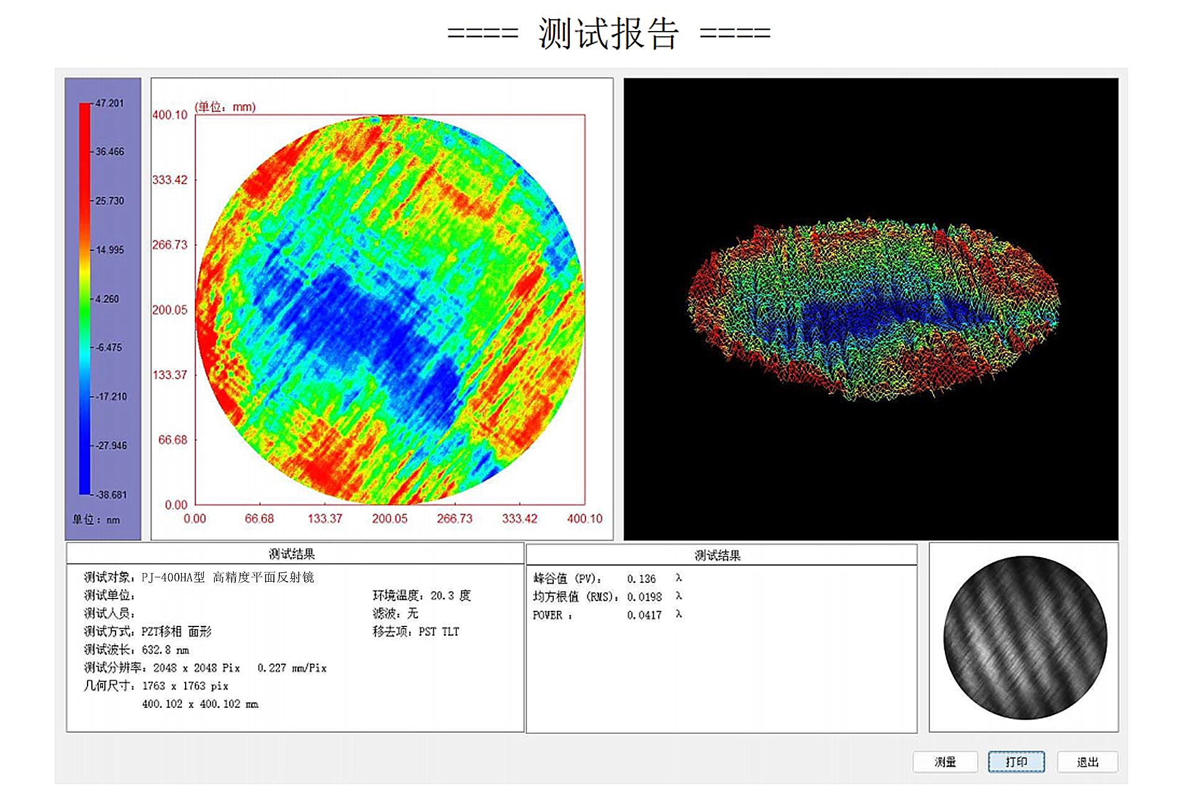Click the POWER value 0.0417
This screenshot has height=791, width=1192.
click(644, 615)
